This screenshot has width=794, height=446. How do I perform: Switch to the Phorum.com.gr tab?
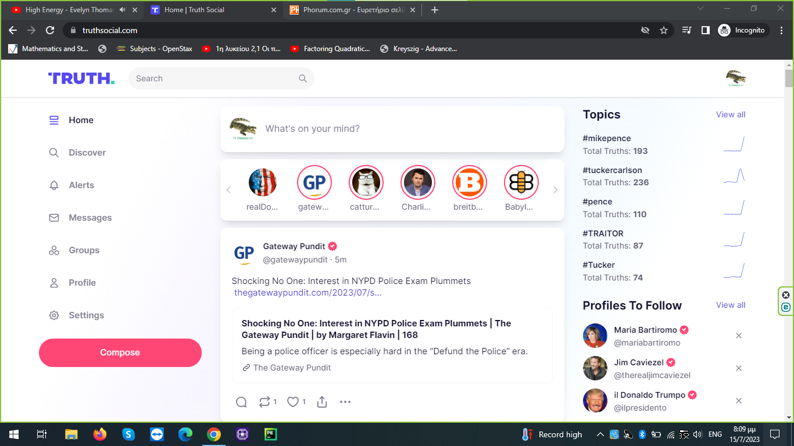pos(353,10)
